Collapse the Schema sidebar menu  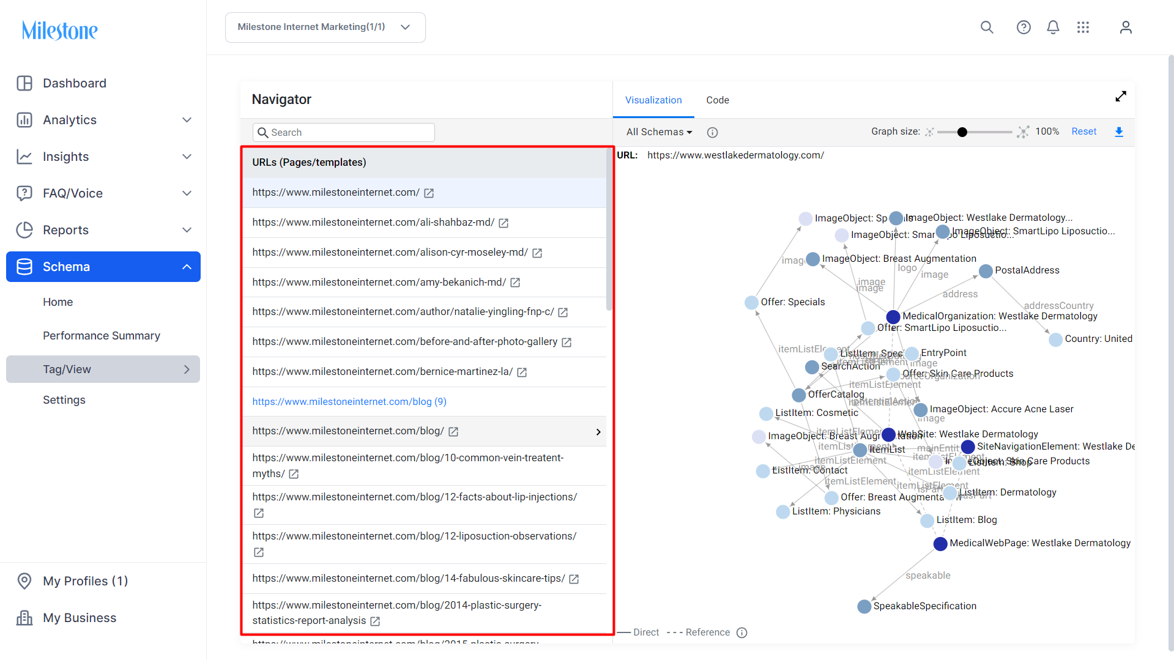[x=187, y=267]
